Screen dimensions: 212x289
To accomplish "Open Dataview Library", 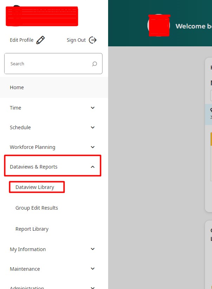I will [35, 187].
